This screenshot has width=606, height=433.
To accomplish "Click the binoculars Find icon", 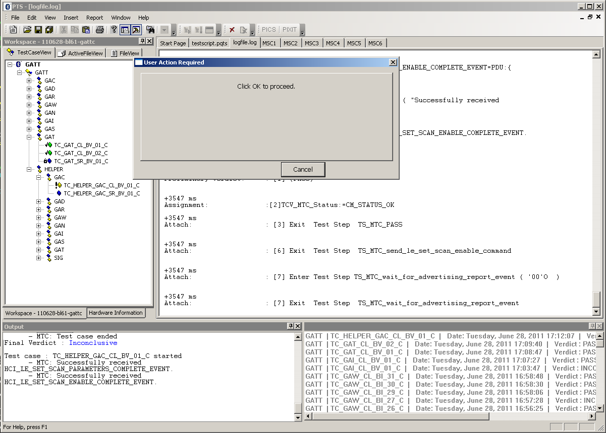I will (150, 30).
